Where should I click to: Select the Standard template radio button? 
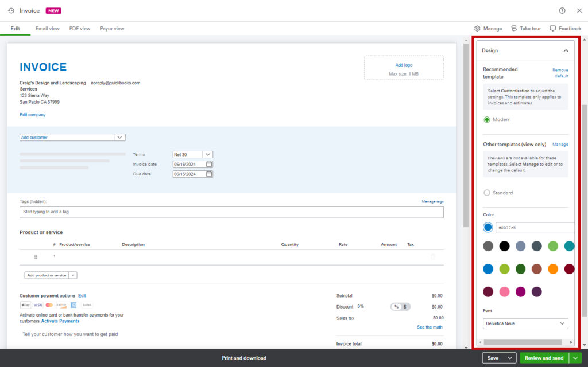click(x=486, y=193)
